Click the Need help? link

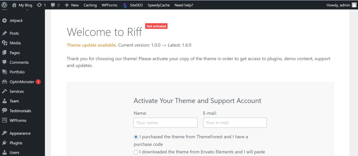pyautogui.click(x=183, y=5)
